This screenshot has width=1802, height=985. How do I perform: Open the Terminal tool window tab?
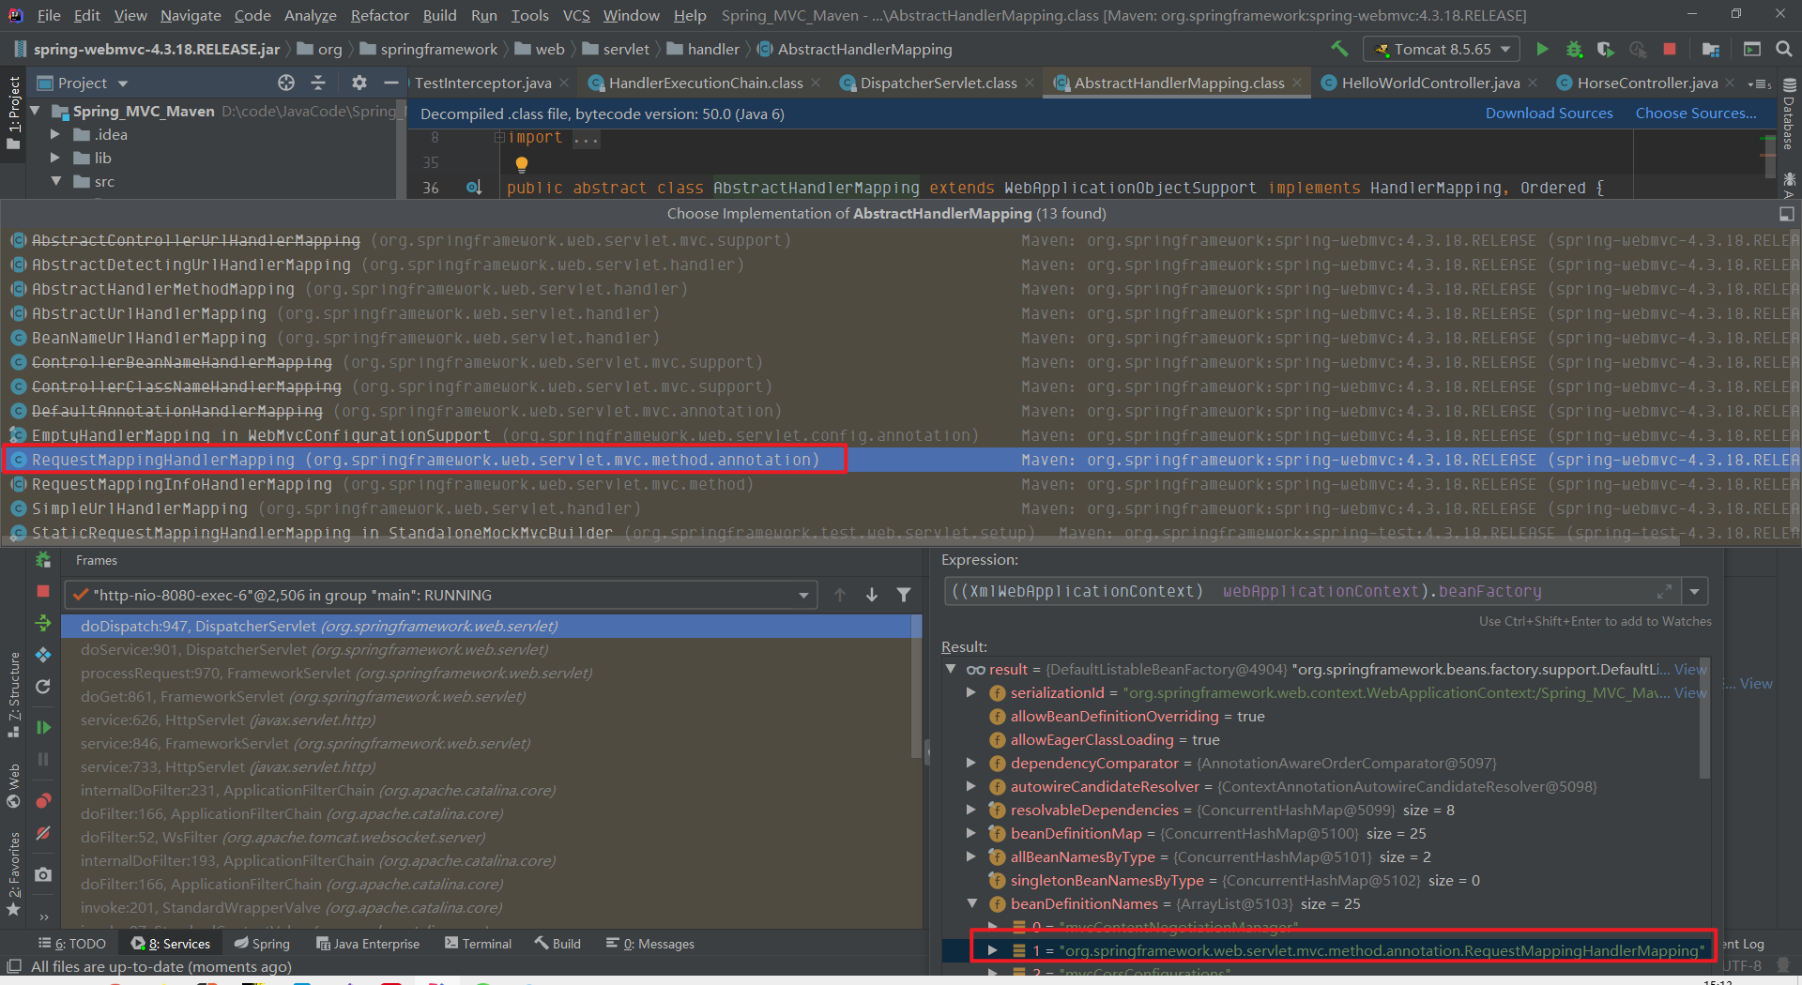478,944
